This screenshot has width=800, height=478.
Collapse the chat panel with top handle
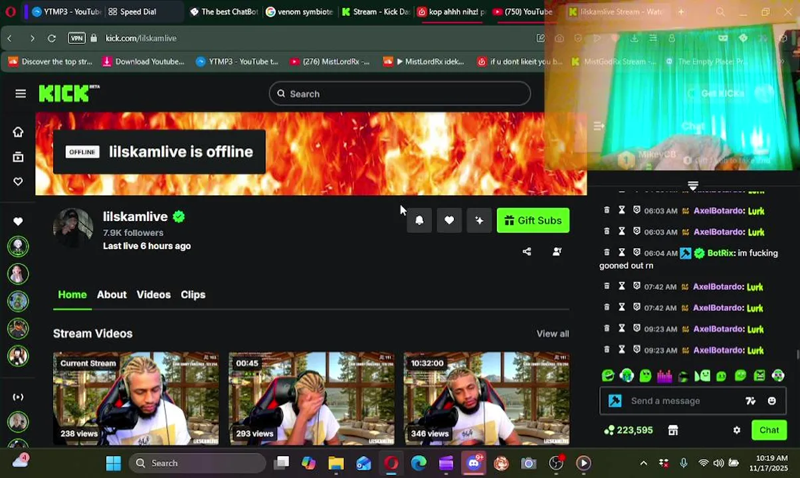click(x=693, y=186)
